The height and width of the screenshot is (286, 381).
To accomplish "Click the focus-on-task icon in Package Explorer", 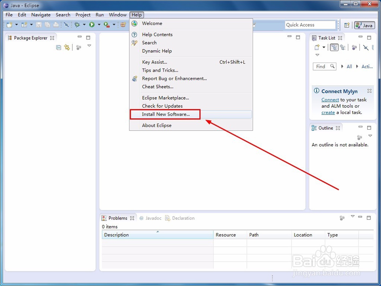I will (x=78, y=47).
